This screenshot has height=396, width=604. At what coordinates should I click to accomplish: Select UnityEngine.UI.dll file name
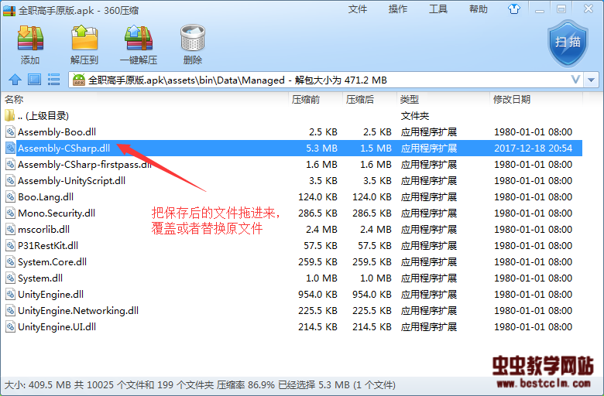(x=57, y=326)
